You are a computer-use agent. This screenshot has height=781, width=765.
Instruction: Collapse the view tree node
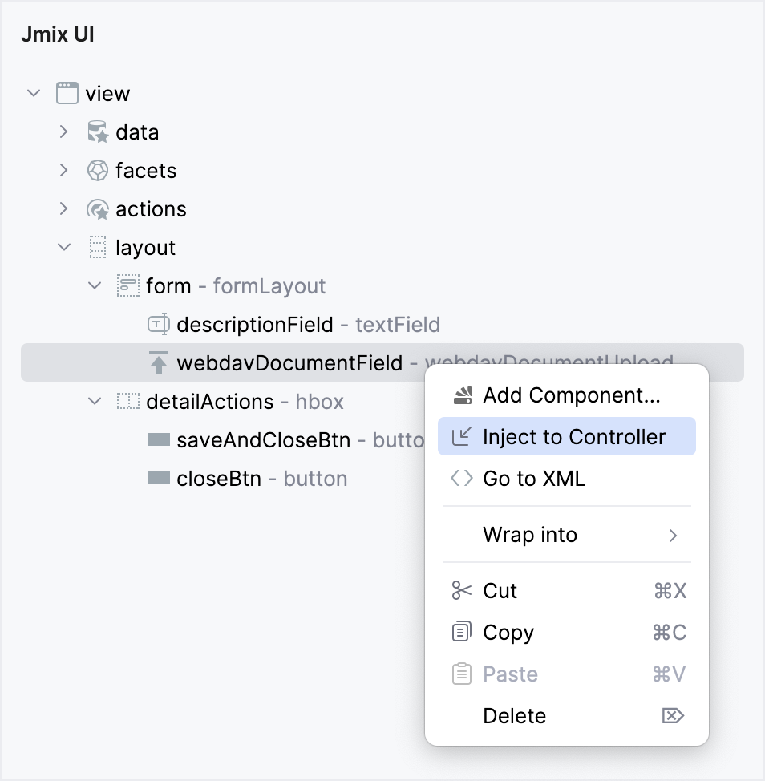(34, 93)
